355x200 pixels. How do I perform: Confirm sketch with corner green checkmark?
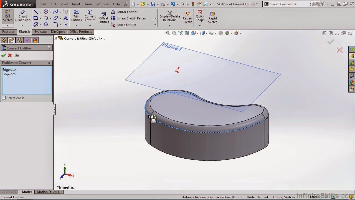[x=331, y=42]
